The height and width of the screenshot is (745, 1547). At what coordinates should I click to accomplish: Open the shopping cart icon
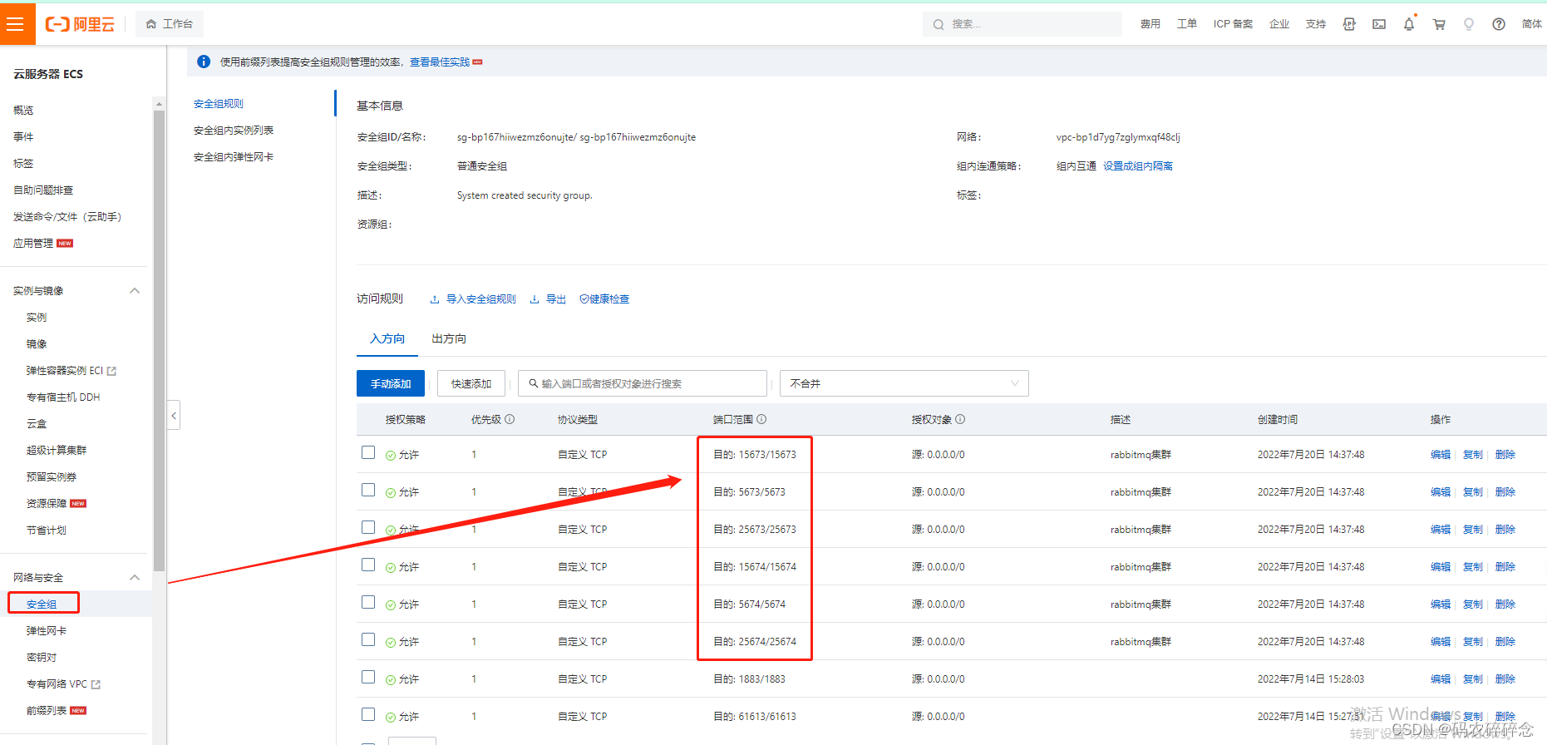pos(1439,24)
